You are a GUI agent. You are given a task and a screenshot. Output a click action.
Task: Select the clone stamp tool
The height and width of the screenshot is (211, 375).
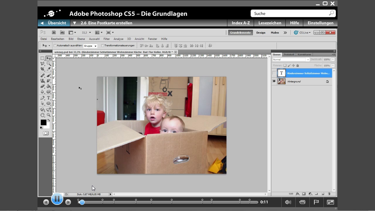(43, 81)
